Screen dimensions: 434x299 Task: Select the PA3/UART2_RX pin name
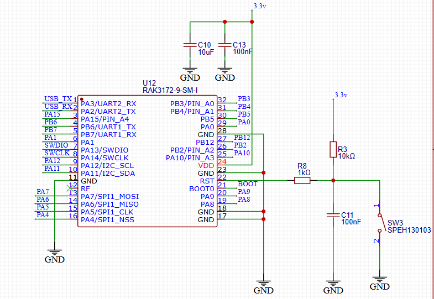click(108, 103)
